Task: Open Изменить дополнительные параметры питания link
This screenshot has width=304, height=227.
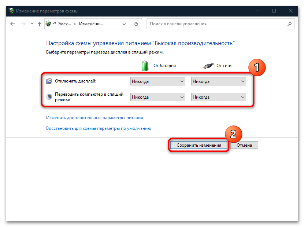Action: click(94, 118)
